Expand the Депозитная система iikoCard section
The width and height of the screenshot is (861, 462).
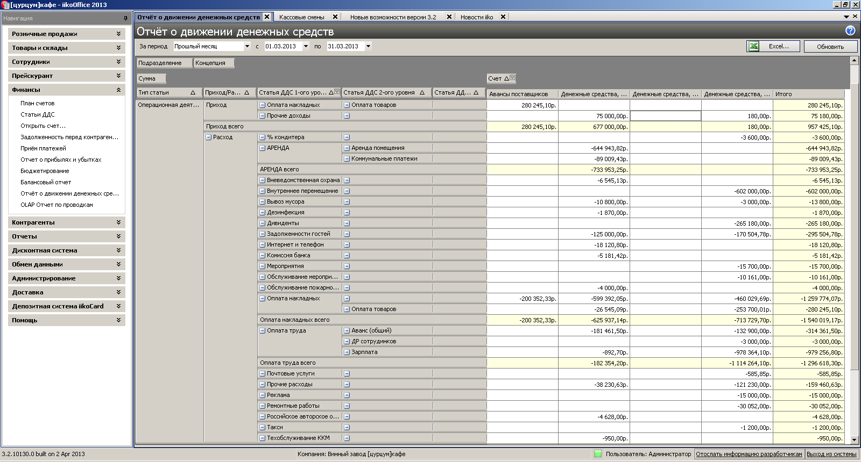(67, 306)
